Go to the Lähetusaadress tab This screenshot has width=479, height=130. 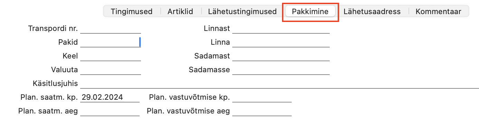pos(372,11)
